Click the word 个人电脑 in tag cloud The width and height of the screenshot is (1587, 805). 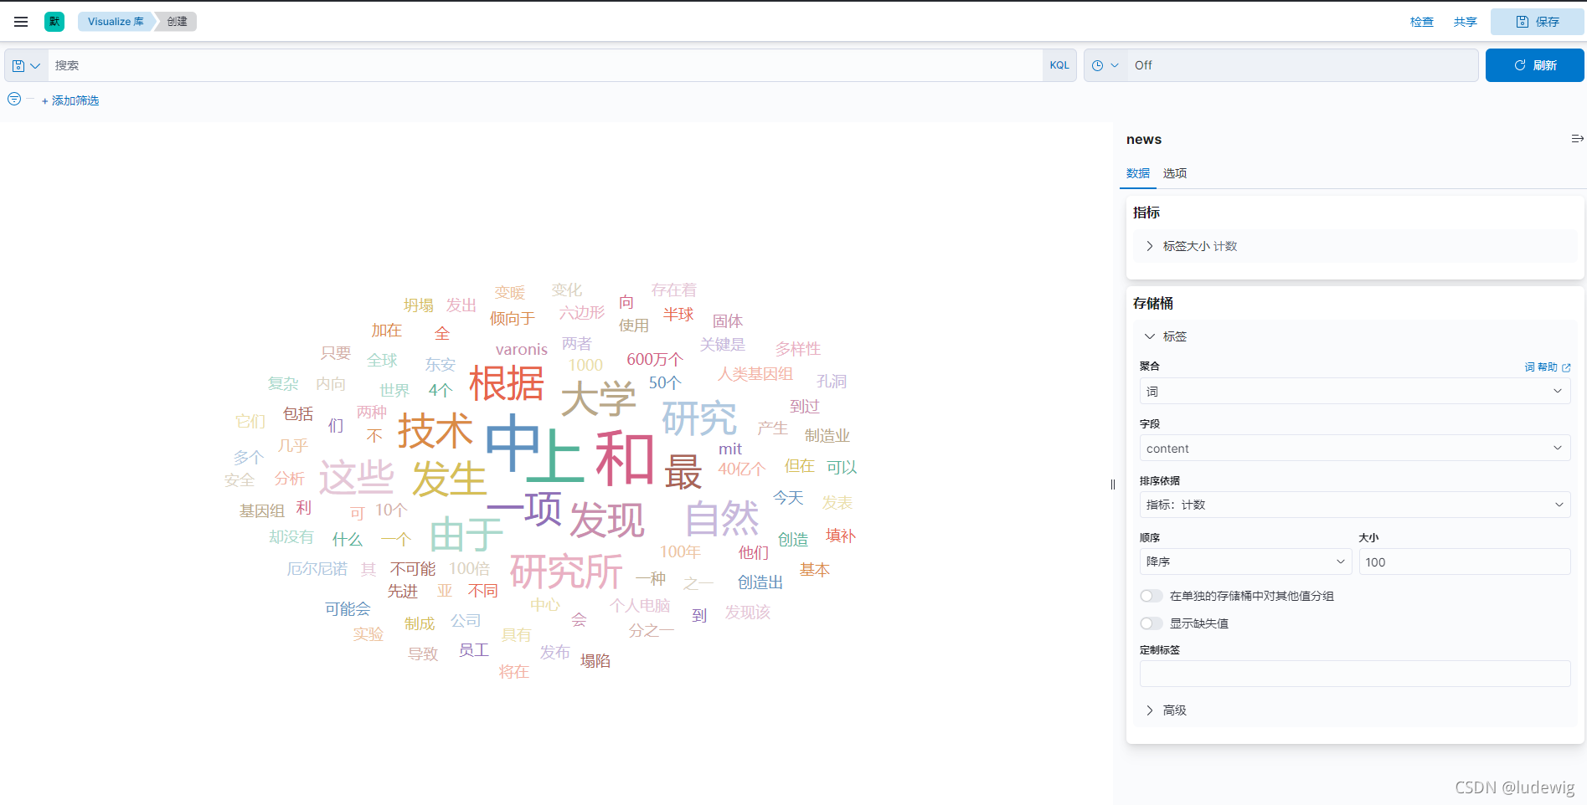pyautogui.click(x=640, y=605)
